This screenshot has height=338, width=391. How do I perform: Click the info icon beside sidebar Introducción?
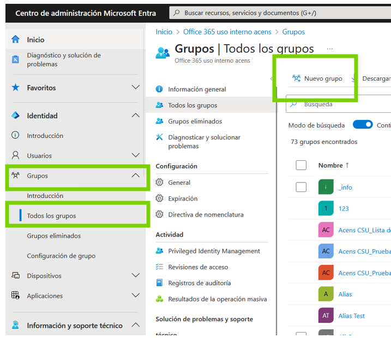[x=15, y=135]
